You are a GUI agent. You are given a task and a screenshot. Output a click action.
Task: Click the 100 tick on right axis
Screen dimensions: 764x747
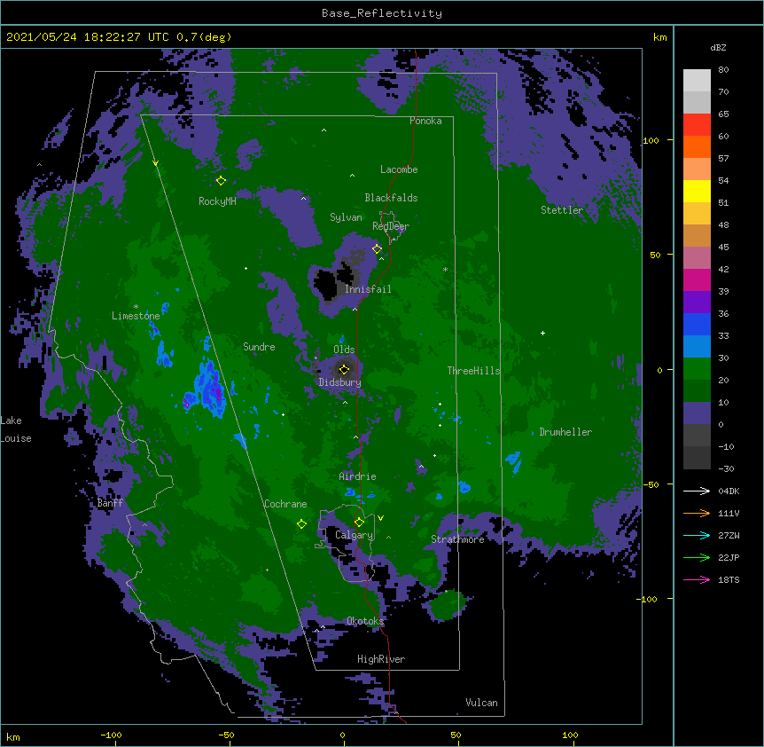[651, 140]
